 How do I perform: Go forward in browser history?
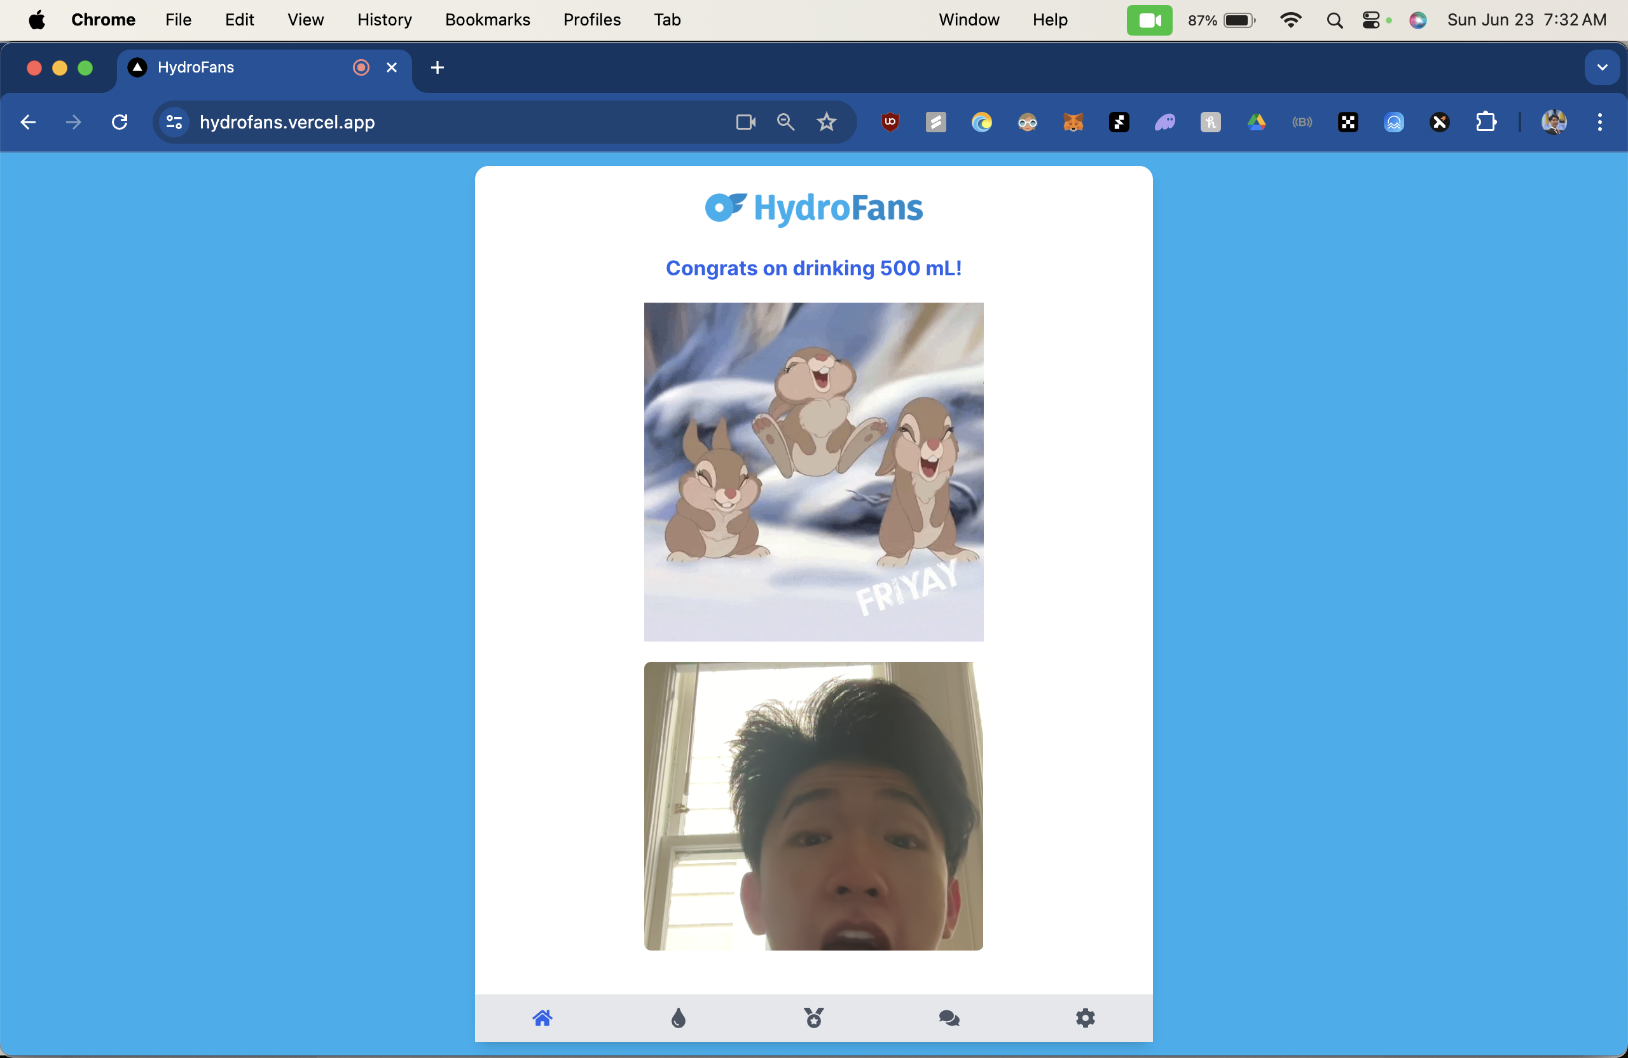(x=73, y=123)
